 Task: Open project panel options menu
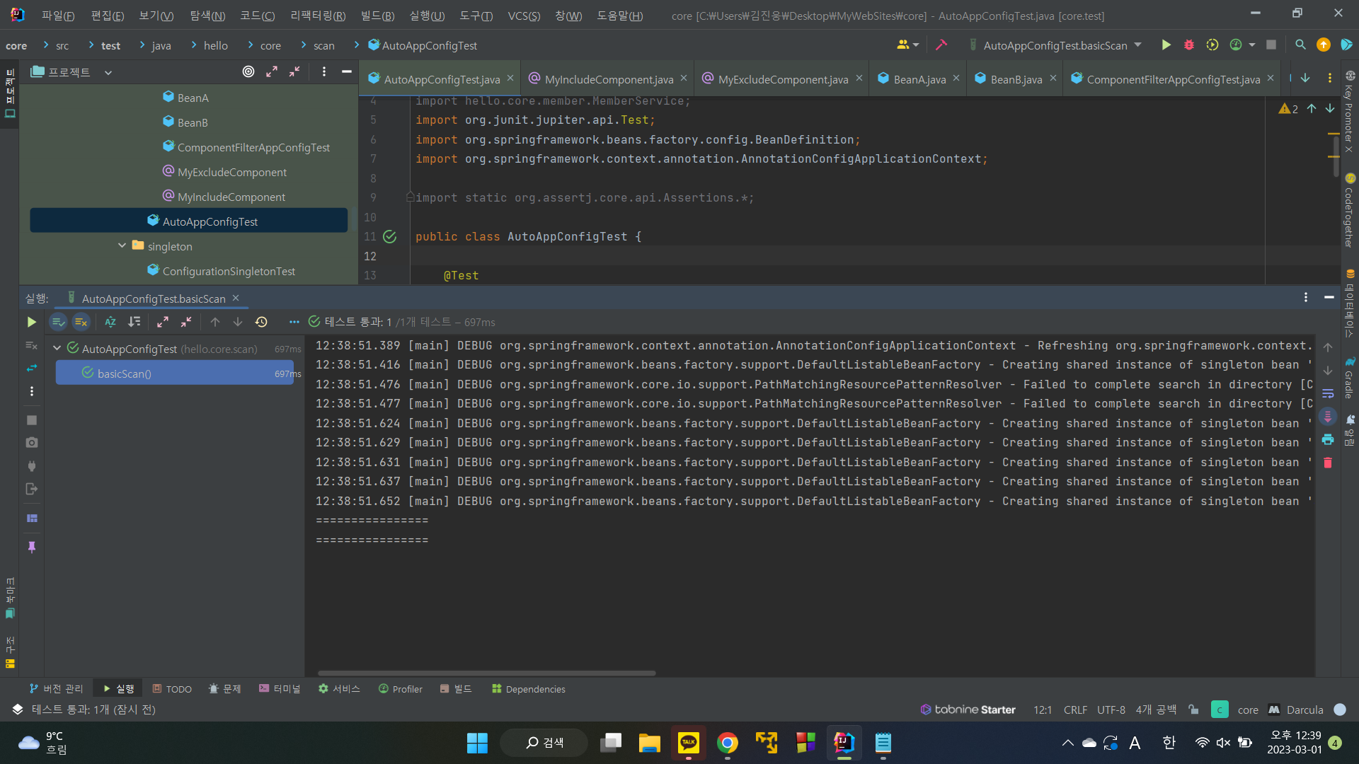click(x=323, y=71)
